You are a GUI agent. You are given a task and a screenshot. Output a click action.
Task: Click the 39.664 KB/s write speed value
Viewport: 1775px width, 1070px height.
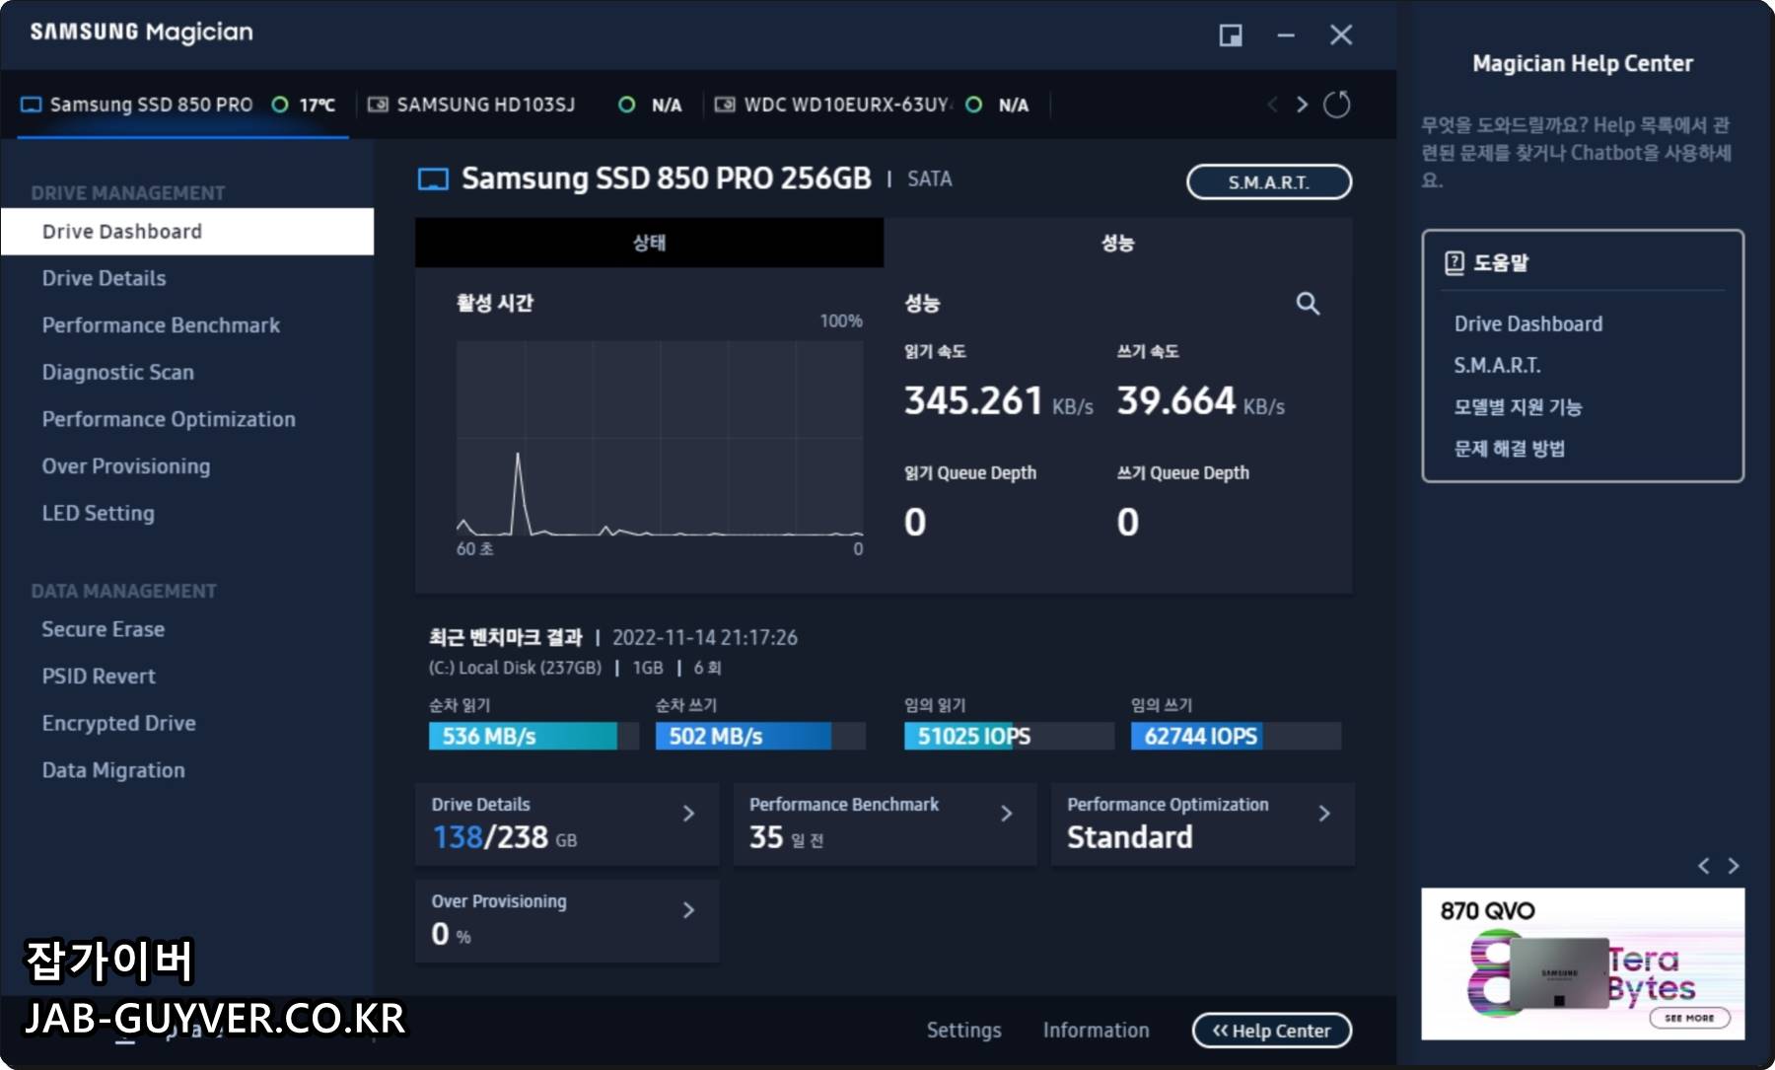click(1201, 401)
